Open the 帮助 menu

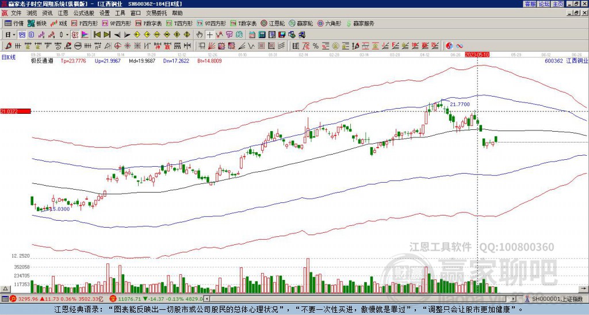pos(177,13)
